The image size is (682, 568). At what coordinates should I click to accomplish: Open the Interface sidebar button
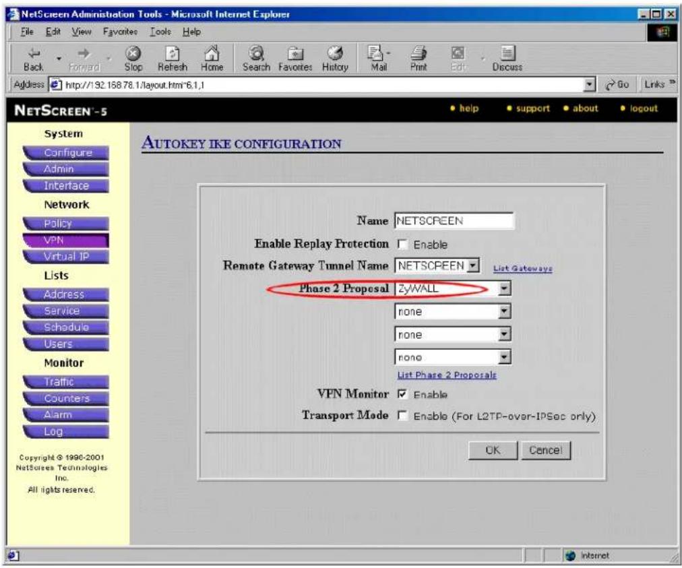point(66,186)
